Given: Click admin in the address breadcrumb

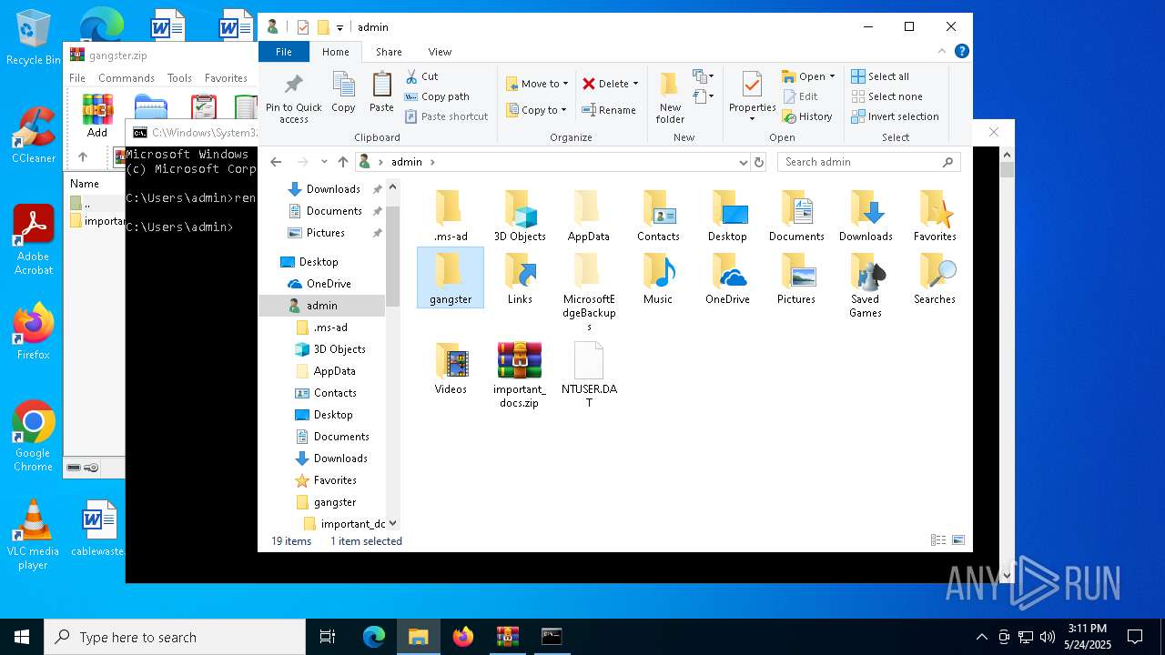Looking at the screenshot, I should (x=406, y=162).
